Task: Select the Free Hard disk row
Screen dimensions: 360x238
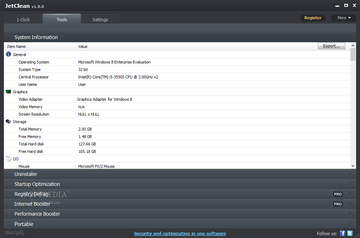Action: tap(177, 151)
